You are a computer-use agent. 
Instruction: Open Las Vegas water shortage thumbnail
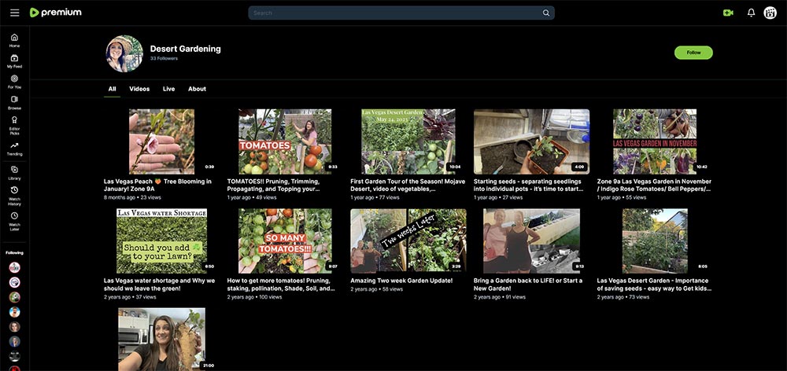point(161,241)
